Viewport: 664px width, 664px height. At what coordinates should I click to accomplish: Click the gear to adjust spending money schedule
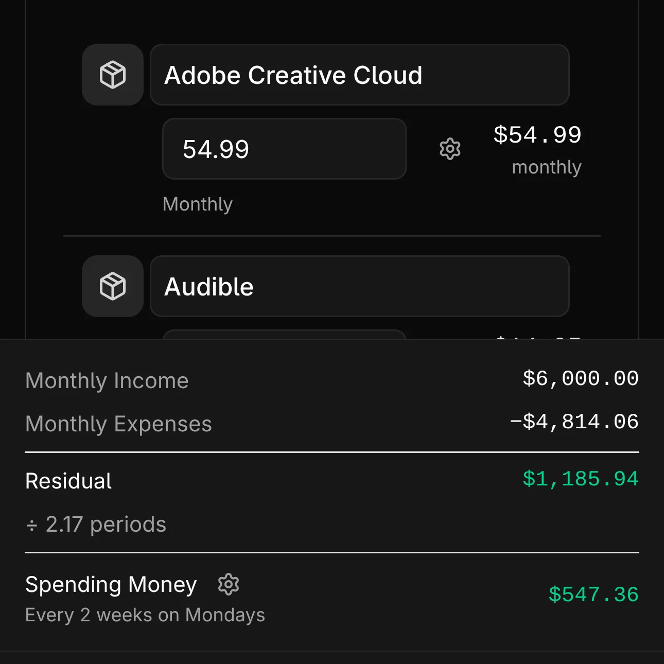[228, 584]
